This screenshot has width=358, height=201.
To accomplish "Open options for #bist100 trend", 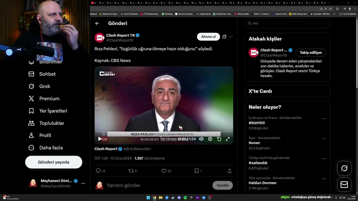I will pos(324,119).
